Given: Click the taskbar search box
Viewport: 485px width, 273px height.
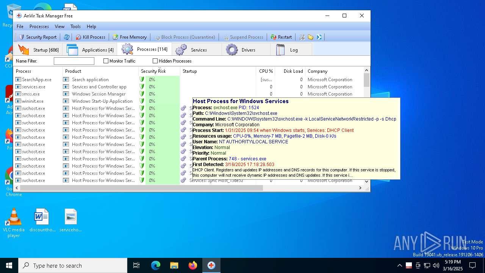Looking at the screenshot, I should point(73,265).
